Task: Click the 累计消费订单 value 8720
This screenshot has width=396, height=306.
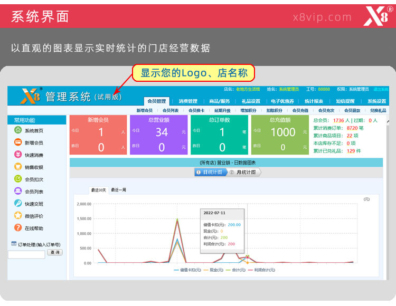Action: point(352,128)
